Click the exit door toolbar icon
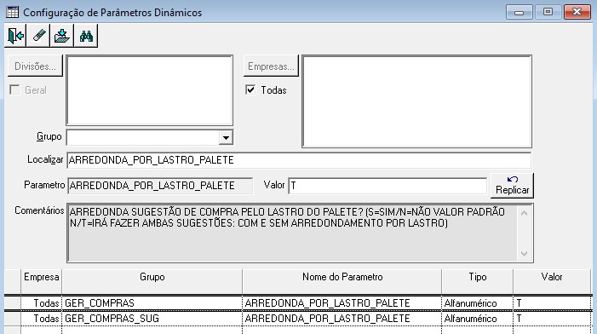Screen dimensions: 597x334 click(15, 36)
